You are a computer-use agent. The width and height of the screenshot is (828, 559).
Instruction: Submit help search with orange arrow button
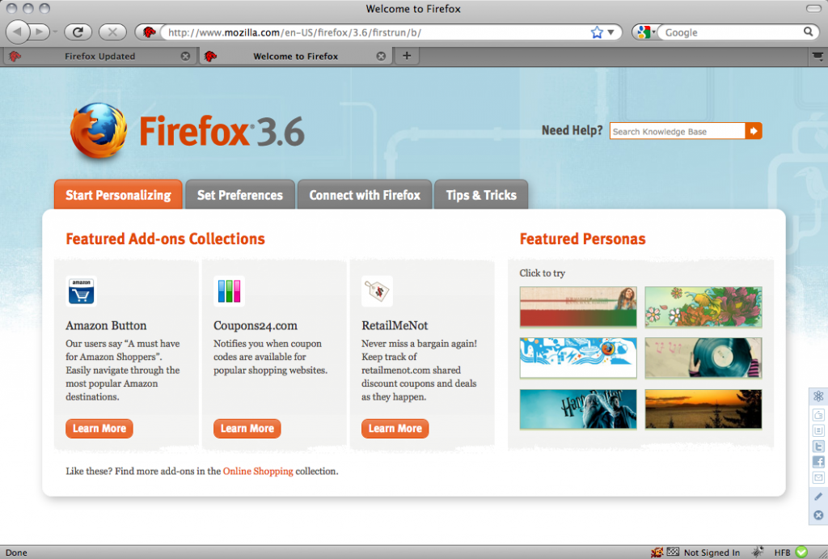754,131
